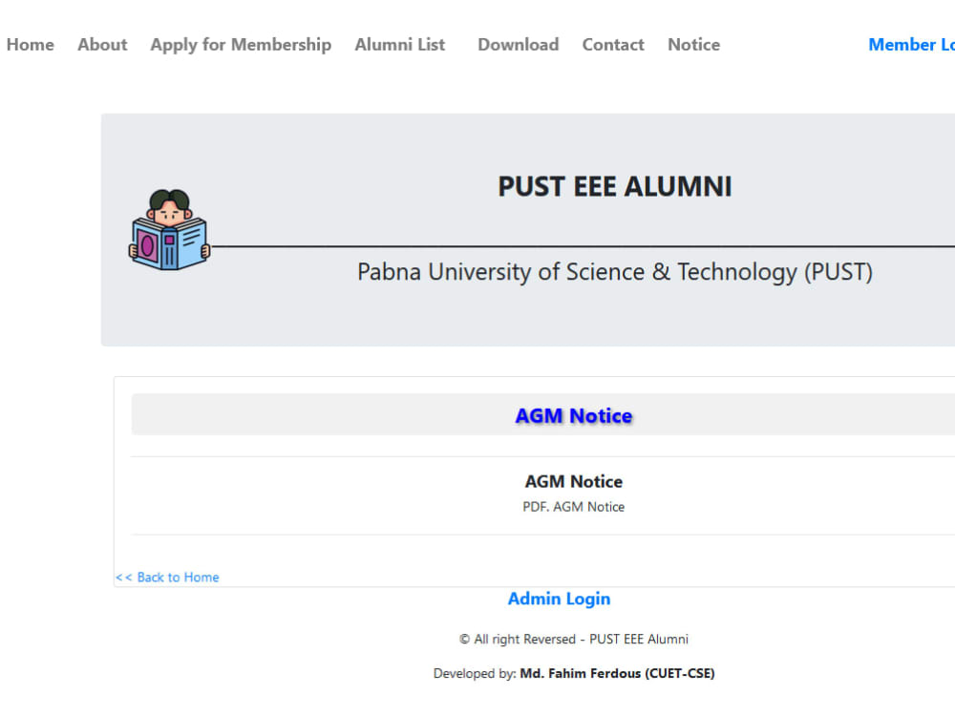Image resolution: width=955 pixels, height=716 pixels.
Task: Click the PUST EEE ALUMNI heading
Action: [615, 186]
